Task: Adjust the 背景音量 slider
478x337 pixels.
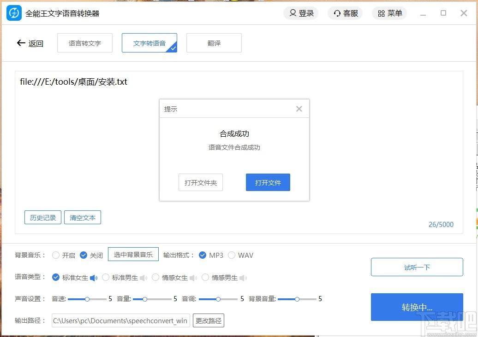Action: 297,299
